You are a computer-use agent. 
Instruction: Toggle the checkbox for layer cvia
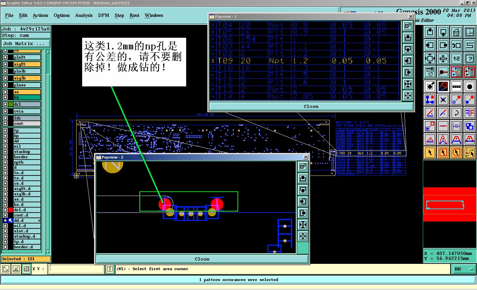[5, 111]
